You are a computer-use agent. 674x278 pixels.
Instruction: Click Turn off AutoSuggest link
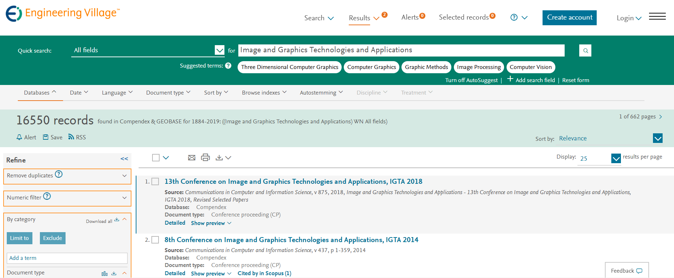click(471, 80)
